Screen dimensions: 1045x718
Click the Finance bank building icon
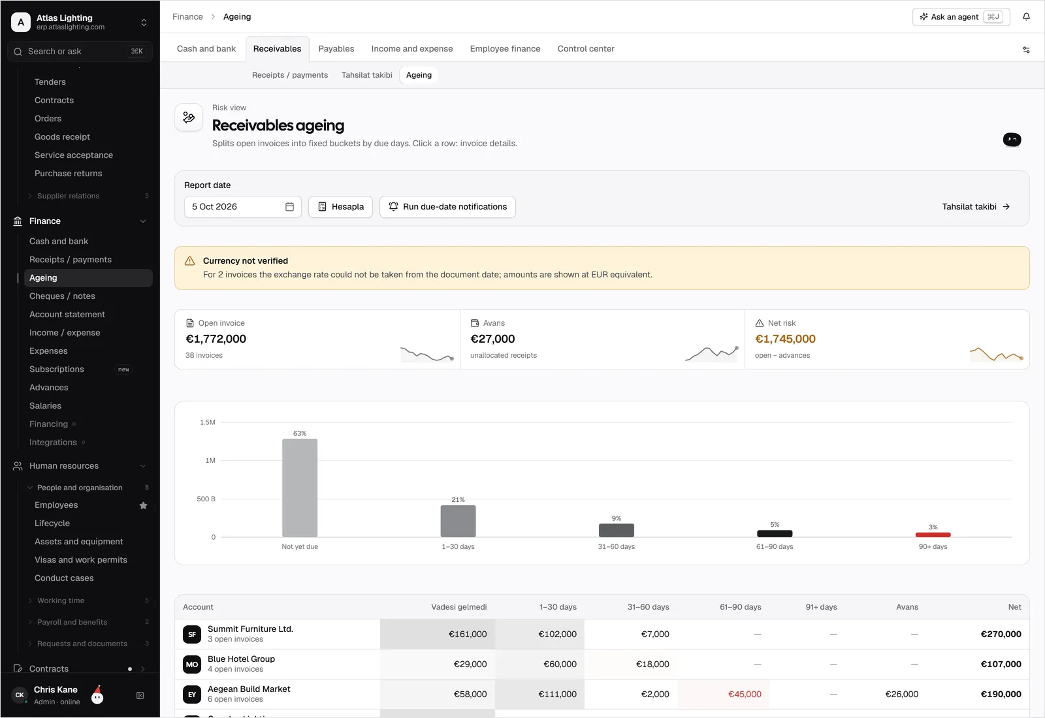[x=18, y=221]
